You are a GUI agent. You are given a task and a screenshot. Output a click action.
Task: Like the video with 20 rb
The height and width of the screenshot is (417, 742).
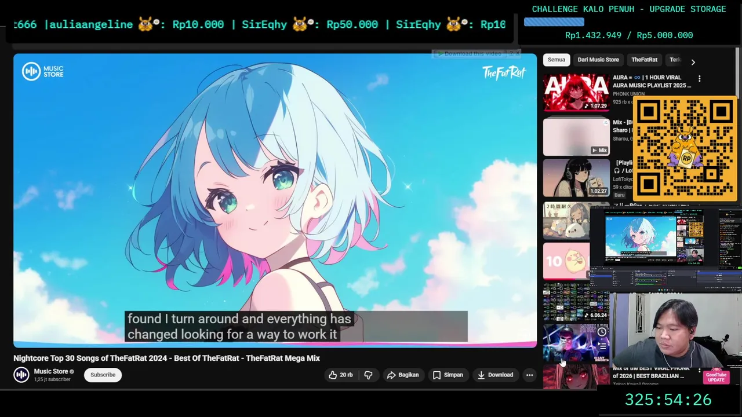tap(341, 375)
